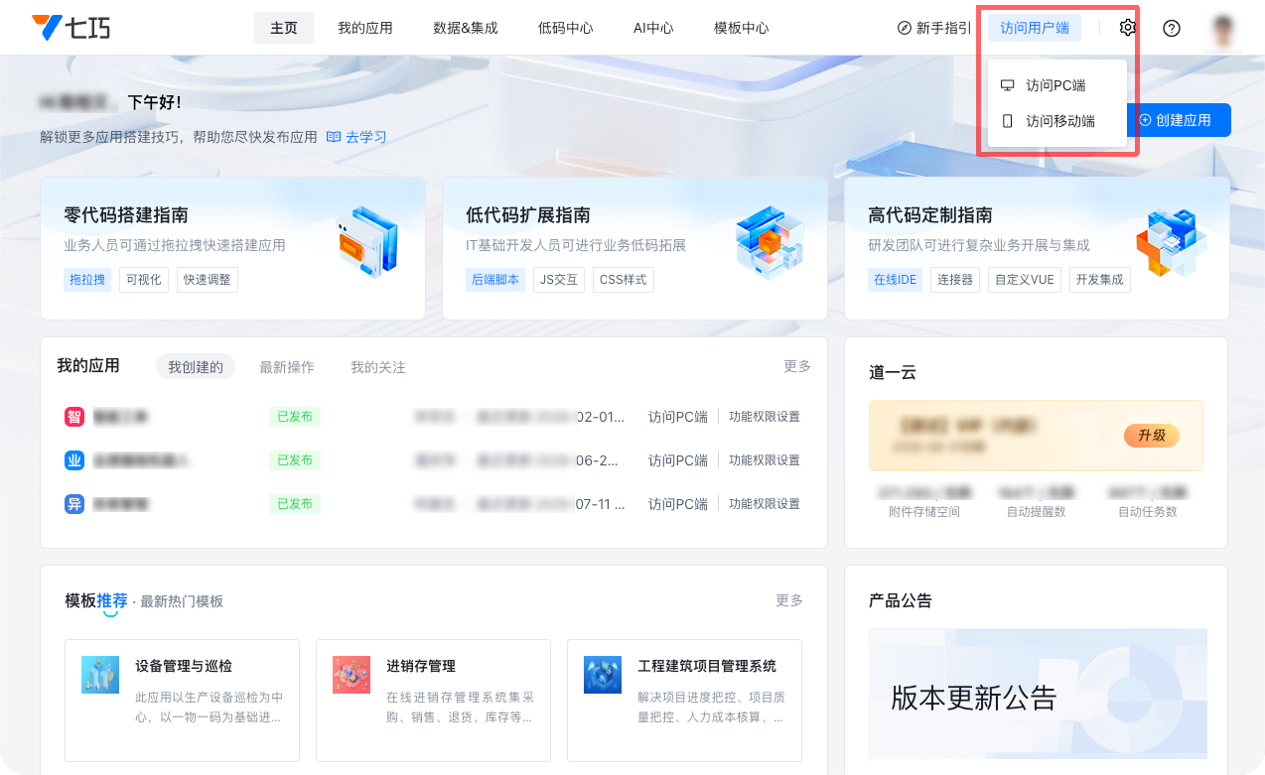Open the help question mark icon
1265x775 pixels.
1172,28
